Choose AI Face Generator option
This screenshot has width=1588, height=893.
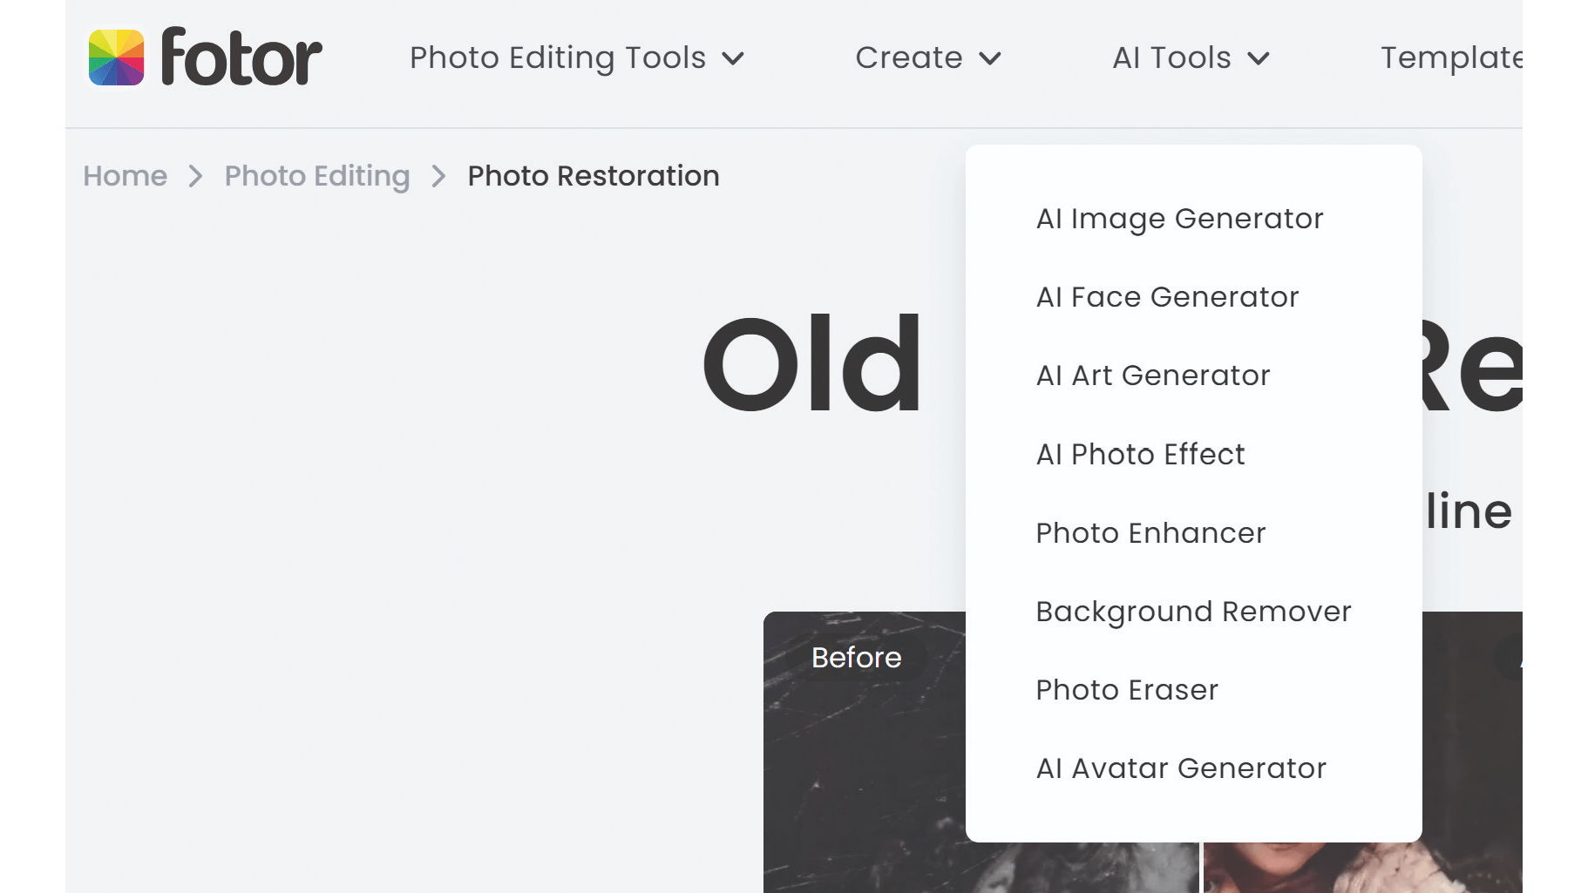[x=1167, y=297]
